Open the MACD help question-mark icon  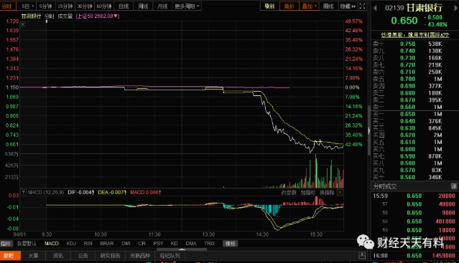pos(24,192)
